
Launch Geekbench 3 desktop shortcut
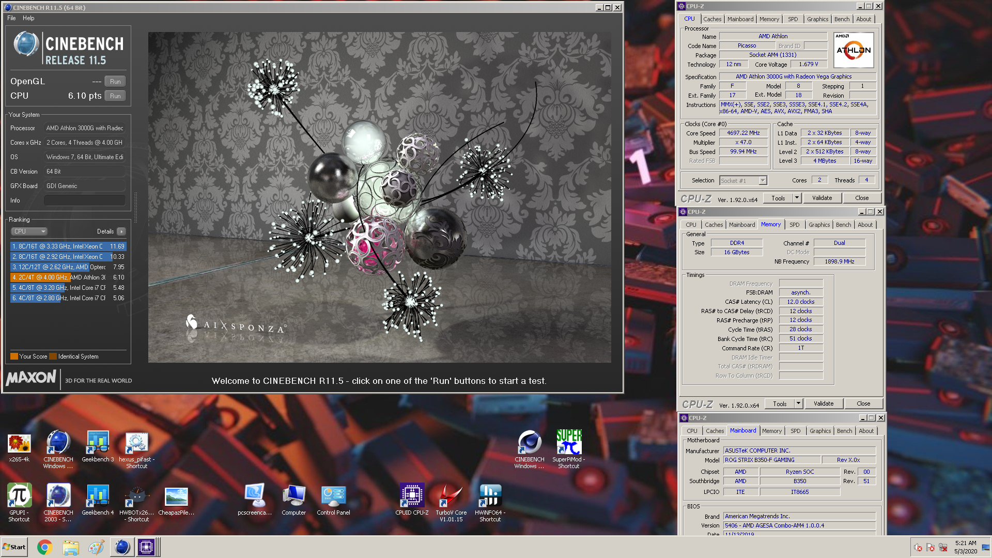tap(98, 446)
